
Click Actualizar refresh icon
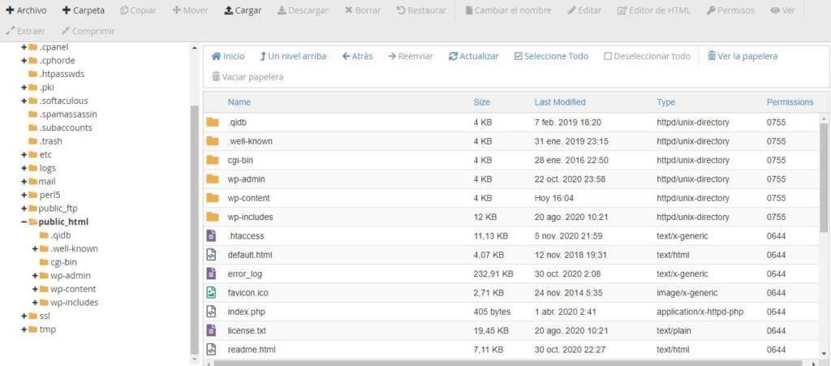(453, 56)
